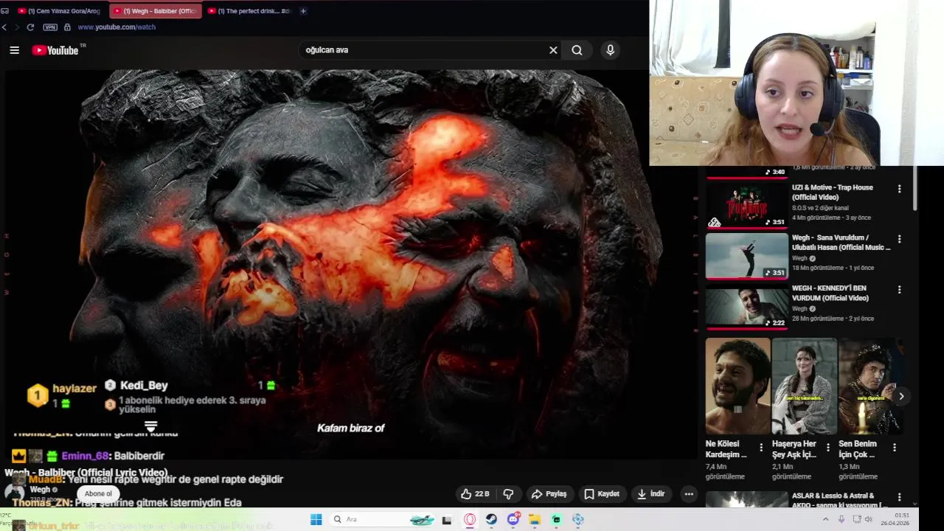Open Task View from the taskbar

tap(446, 520)
